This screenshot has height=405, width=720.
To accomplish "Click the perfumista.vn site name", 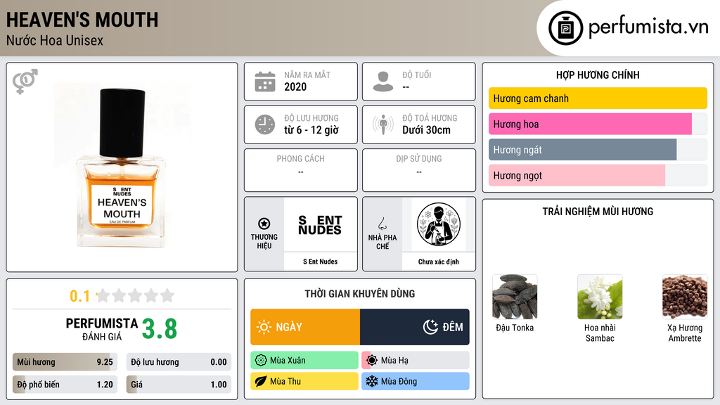I will [x=648, y=27].
